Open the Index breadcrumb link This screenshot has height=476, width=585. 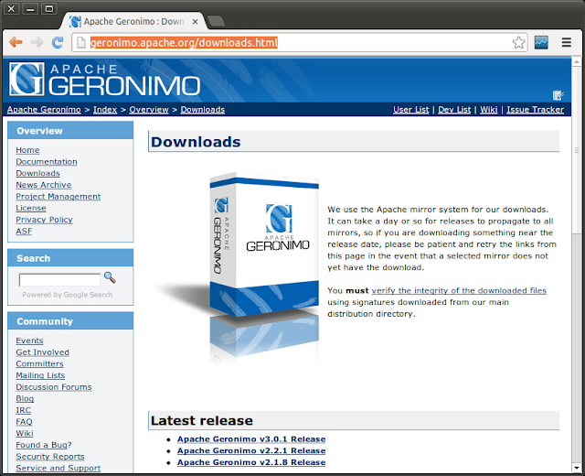[x=105, y=110]
